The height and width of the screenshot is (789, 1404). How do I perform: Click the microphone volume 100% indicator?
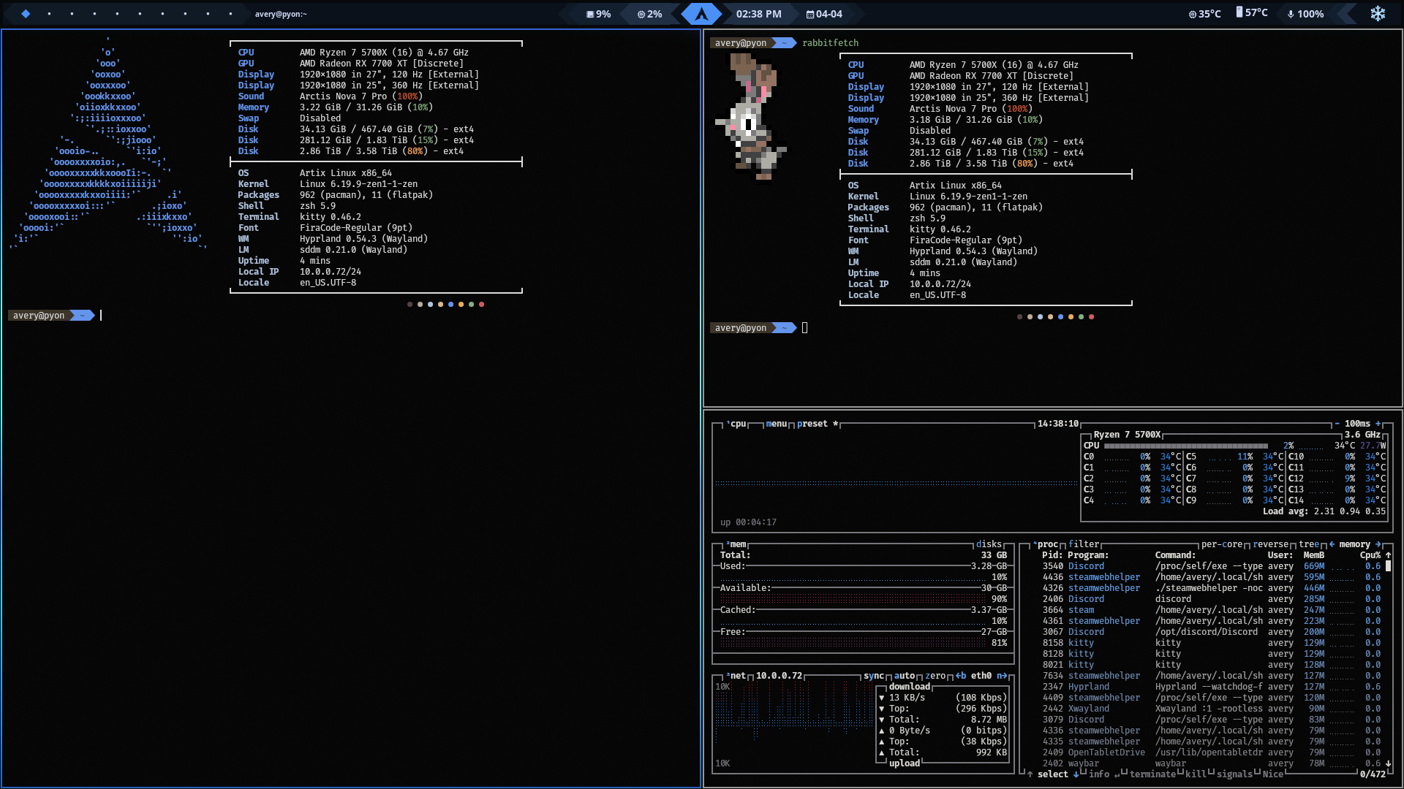(x=1305, y=14)
